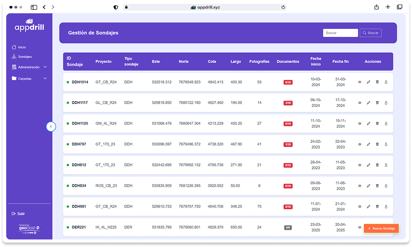Edit the DDH812 row with pencil icon
Image resolution: width=412 pixels, height=247 pixels.
point(368,165)
